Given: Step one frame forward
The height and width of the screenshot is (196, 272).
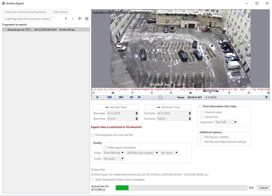Looking at the screenshot, I should (x=139, y=97).
